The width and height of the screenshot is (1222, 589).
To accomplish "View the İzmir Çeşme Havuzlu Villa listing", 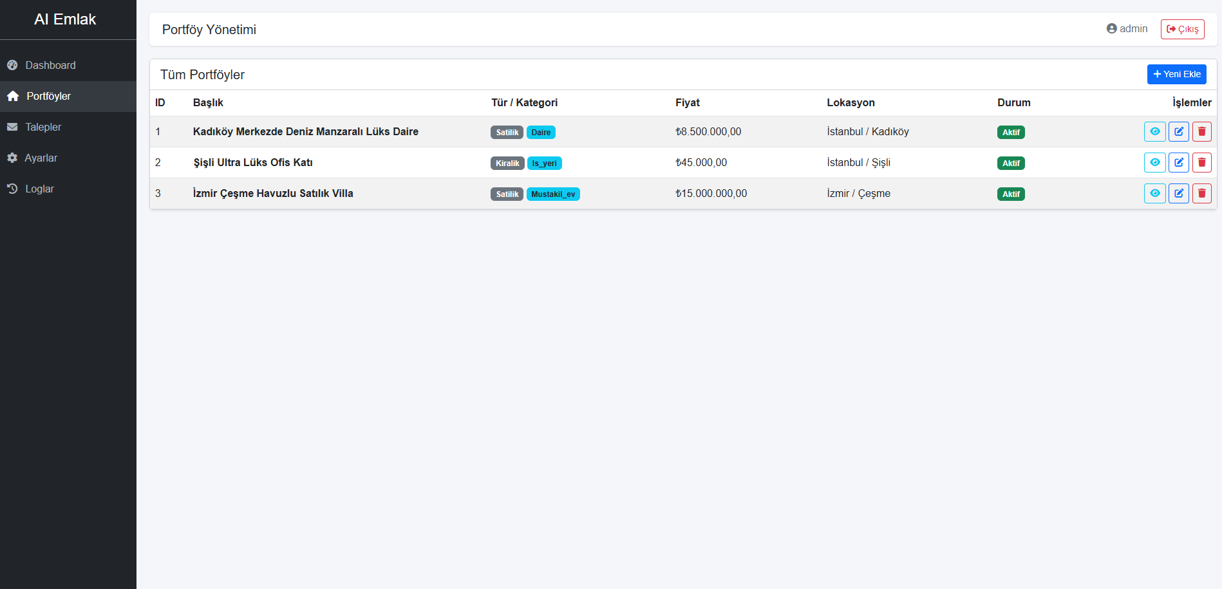I will [x=1154, y=194].
